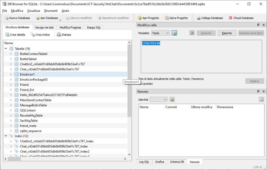
Task: Collapse the Indici (12) tree node
Action: pos(6,136)
